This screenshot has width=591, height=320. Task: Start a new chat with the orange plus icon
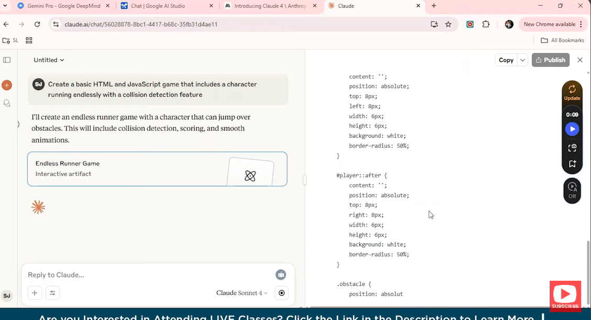[x=7, y=85]
